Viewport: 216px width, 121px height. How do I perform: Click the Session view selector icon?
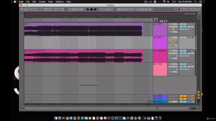[199, 17]
